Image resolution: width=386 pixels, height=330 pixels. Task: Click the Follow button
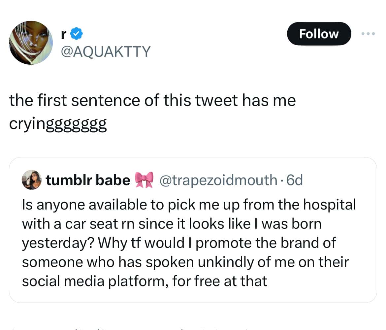click(x=319, y=34)
